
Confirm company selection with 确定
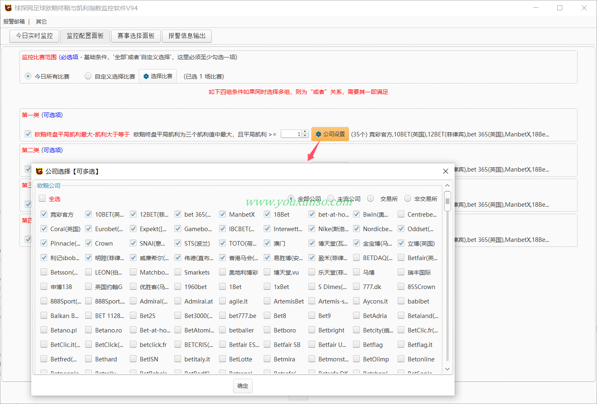[x=243, y=386]
